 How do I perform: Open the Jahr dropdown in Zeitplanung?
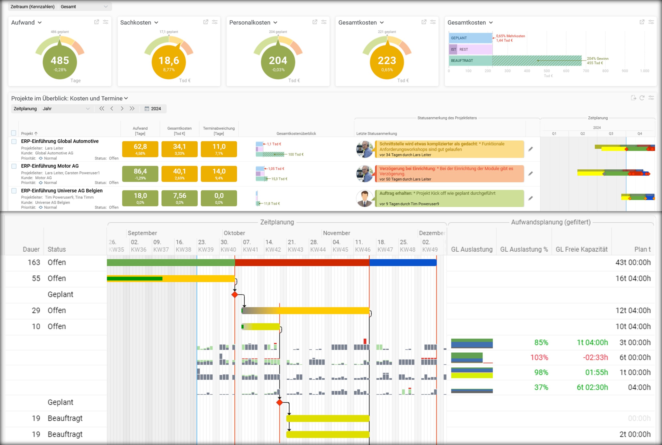coord(66,108)
